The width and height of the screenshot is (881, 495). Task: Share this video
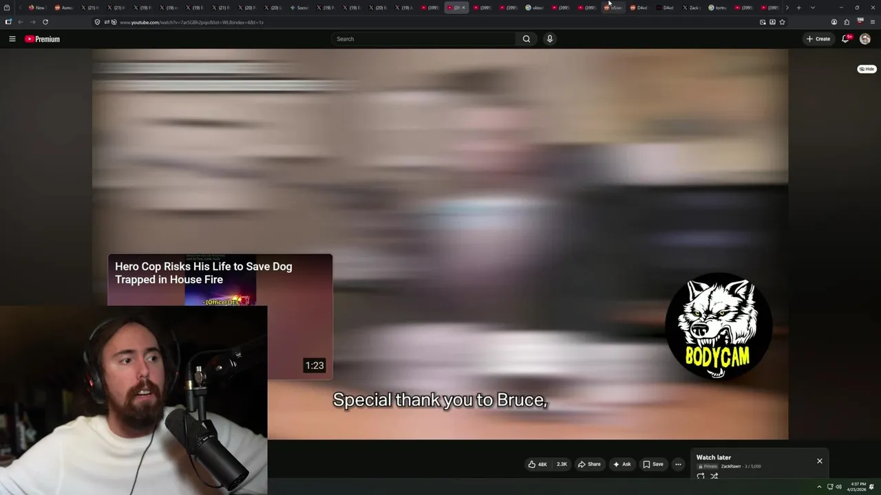589,464
